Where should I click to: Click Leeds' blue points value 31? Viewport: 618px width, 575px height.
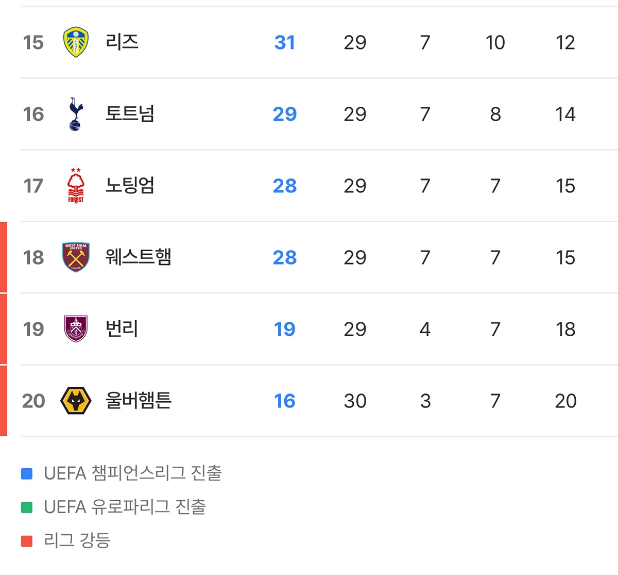[x=285, y=42]
